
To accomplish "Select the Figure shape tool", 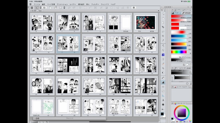I will 163,87.
